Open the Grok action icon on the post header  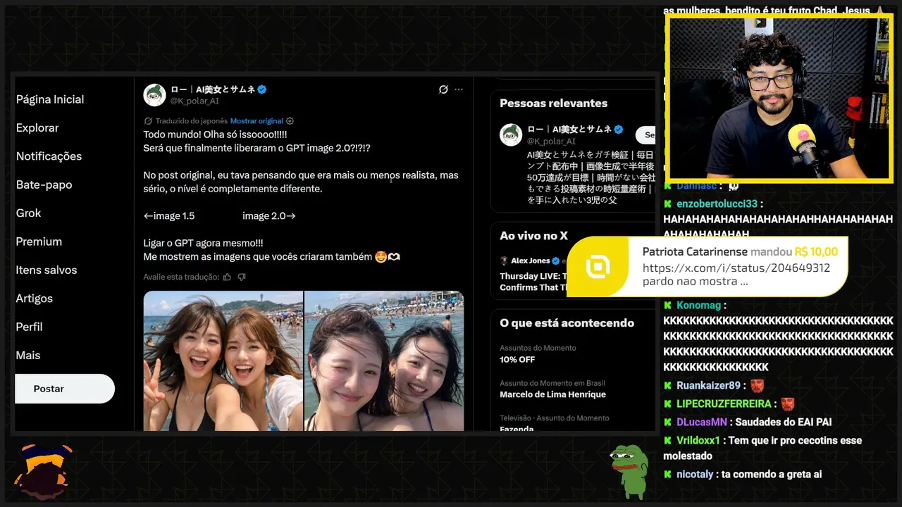coord(443,89)
